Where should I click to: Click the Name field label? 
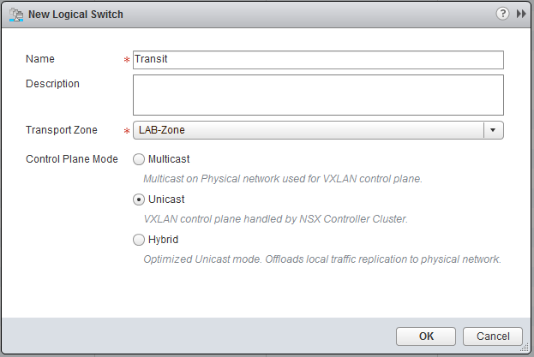(x=40, y=60)
